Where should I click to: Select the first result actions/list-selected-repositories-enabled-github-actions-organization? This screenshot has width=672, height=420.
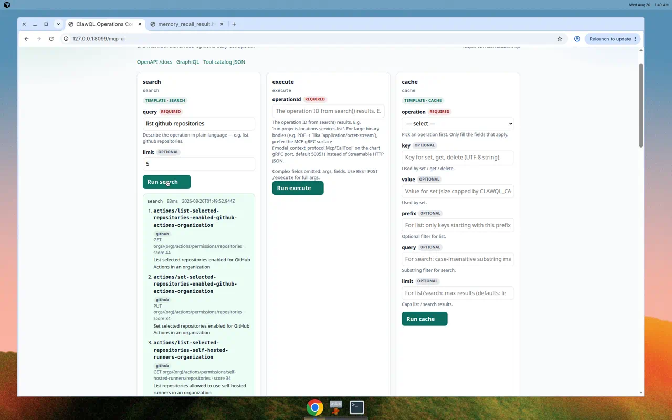pos(195,218)
